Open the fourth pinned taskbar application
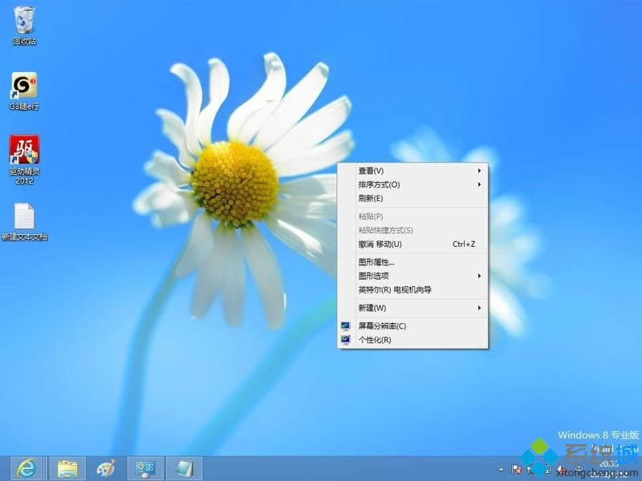 144,468
